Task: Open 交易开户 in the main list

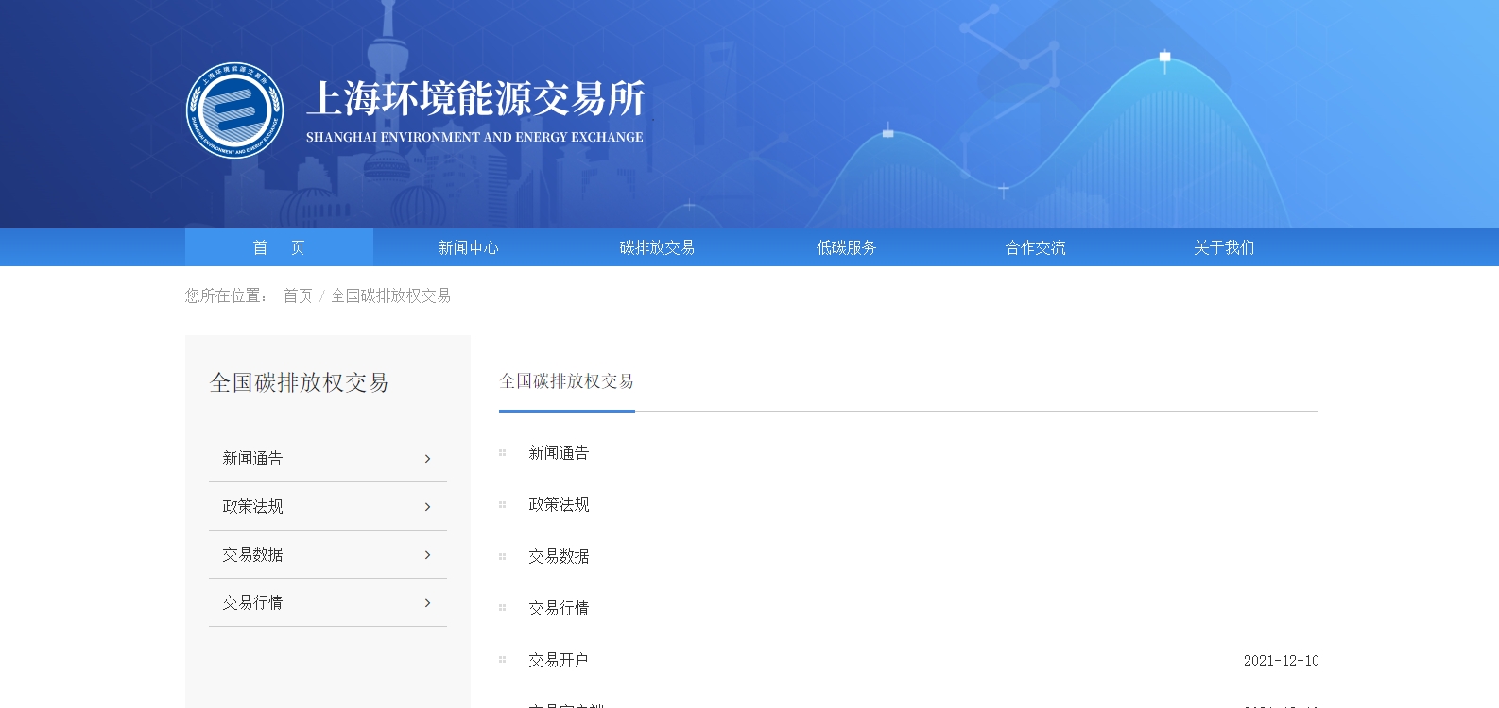Action: [x=559, y=660]
